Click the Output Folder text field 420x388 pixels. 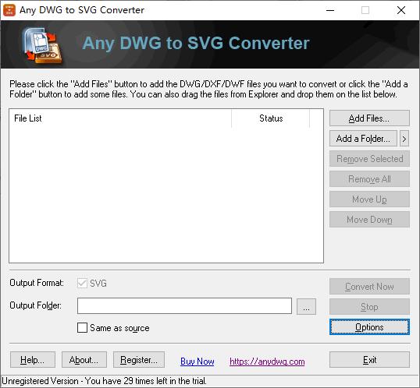184,306
